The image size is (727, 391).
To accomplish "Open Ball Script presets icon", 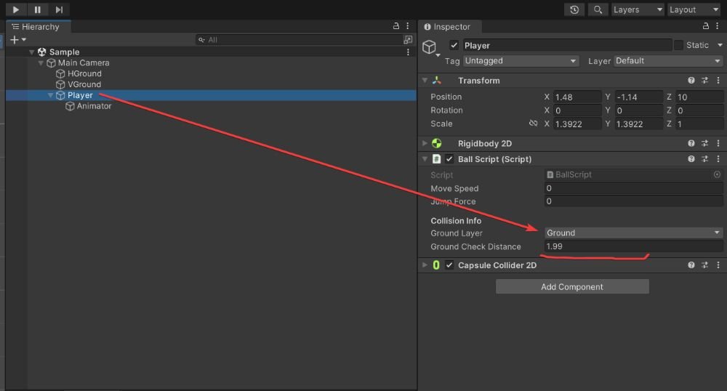I will tap(704, 159).
